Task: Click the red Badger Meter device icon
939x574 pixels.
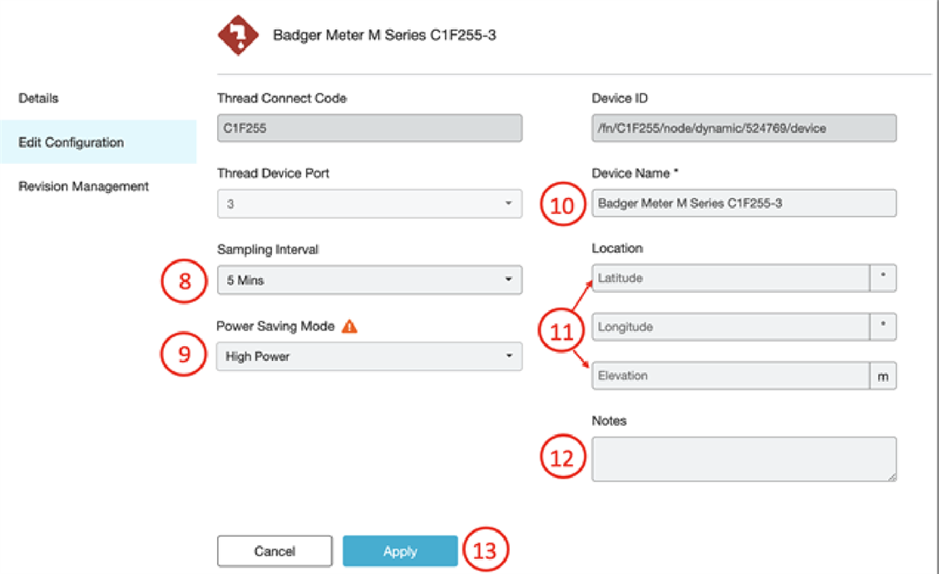Action: [239, 35]
